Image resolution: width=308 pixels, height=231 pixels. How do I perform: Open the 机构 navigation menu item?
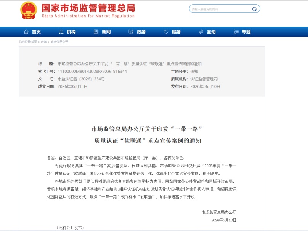[x=71, y=32]
